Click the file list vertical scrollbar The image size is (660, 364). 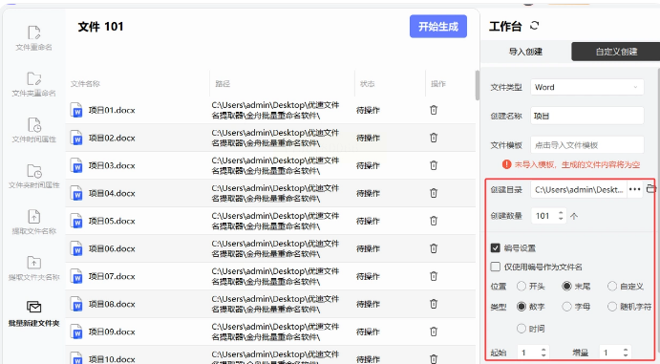pyautogui.click(x=478, y=85)
